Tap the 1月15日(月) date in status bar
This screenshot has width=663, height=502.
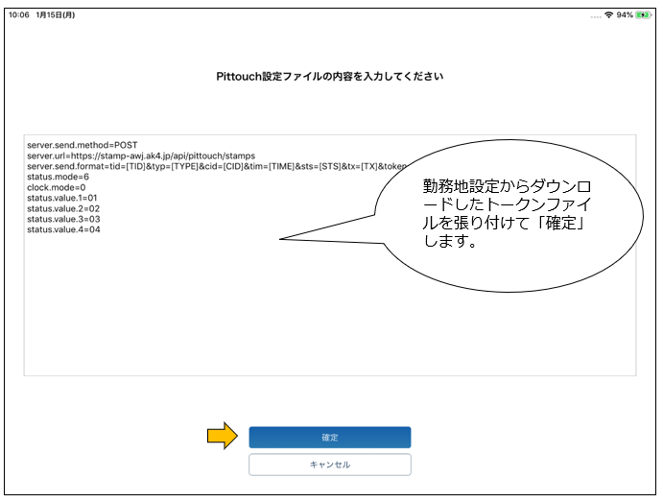pyautogui.click(x=56, y=14)
